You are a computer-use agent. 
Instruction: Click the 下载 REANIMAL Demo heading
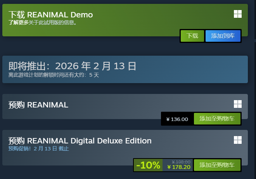[x=50, y=15]
